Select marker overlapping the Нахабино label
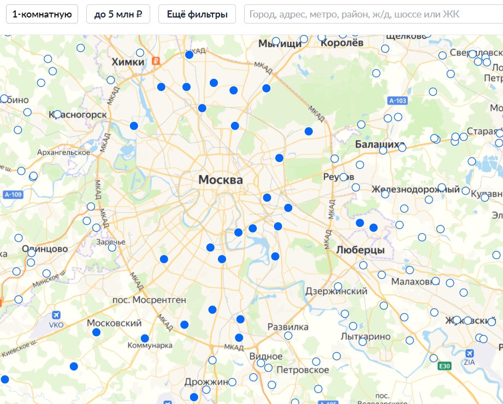503x404 pixels. (x=4, y=98)
